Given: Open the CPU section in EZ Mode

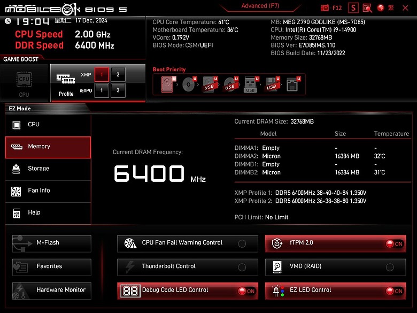Looking at the screenshot, I should click(48, 125).
